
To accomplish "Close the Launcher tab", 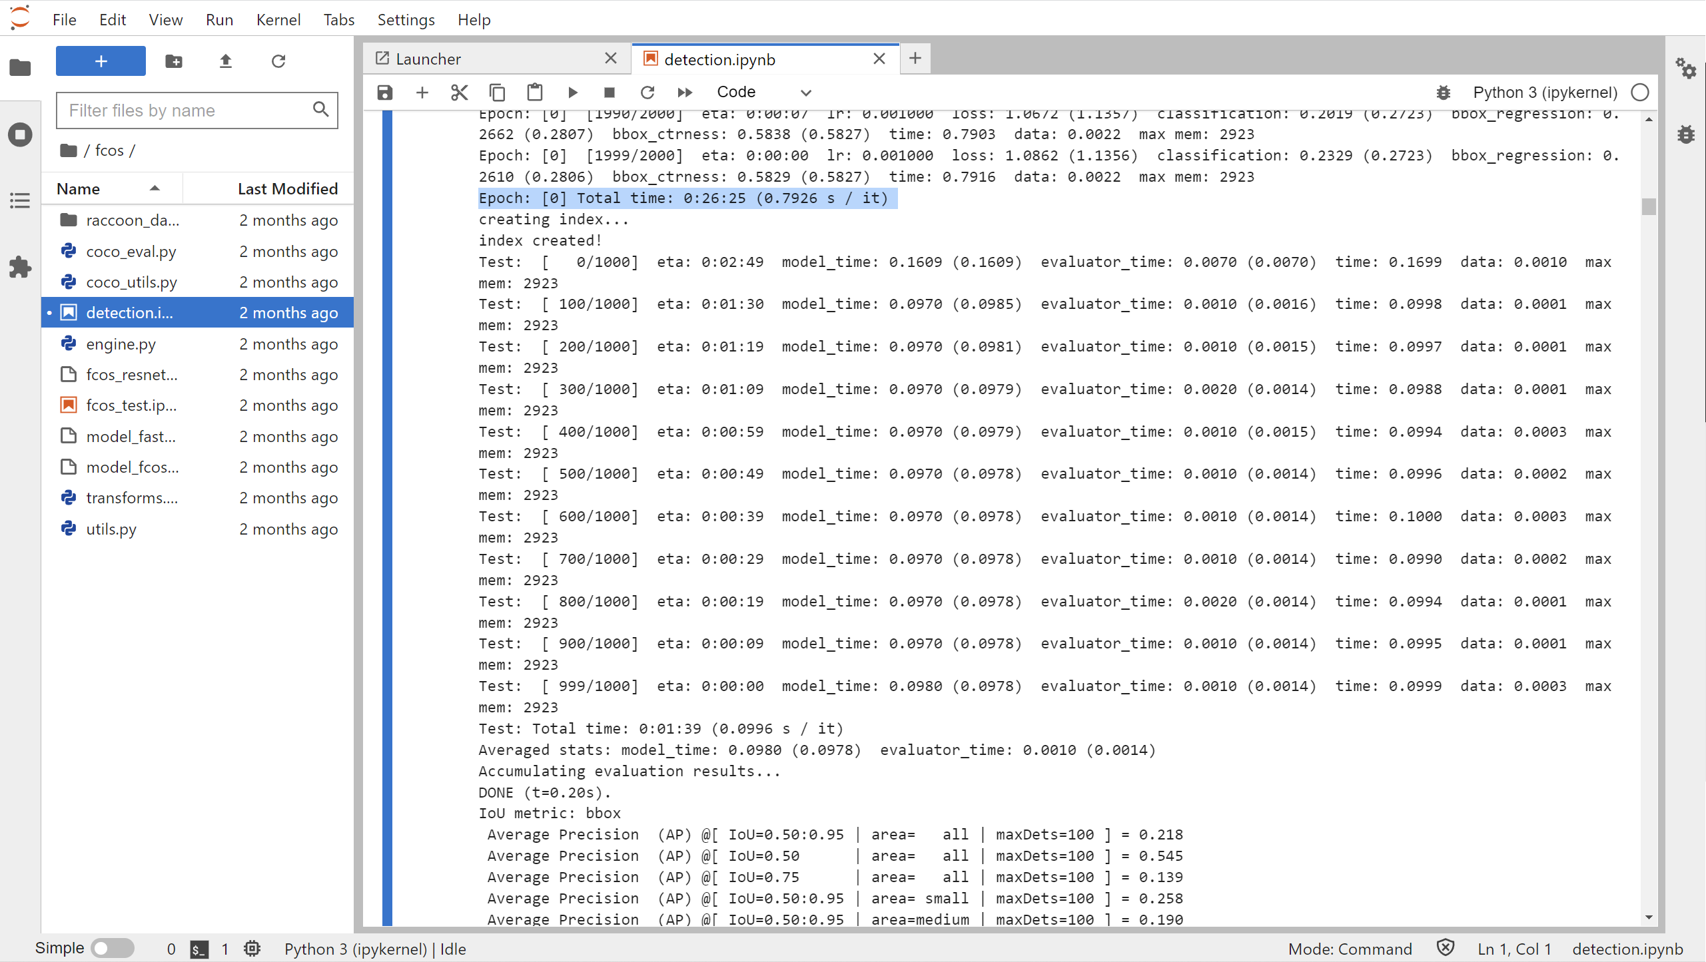I will pyautogui.click(x=611, y=58).
